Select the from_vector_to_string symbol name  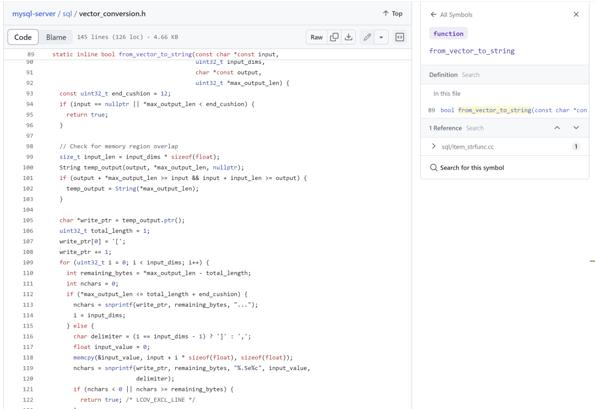point(472,51)
